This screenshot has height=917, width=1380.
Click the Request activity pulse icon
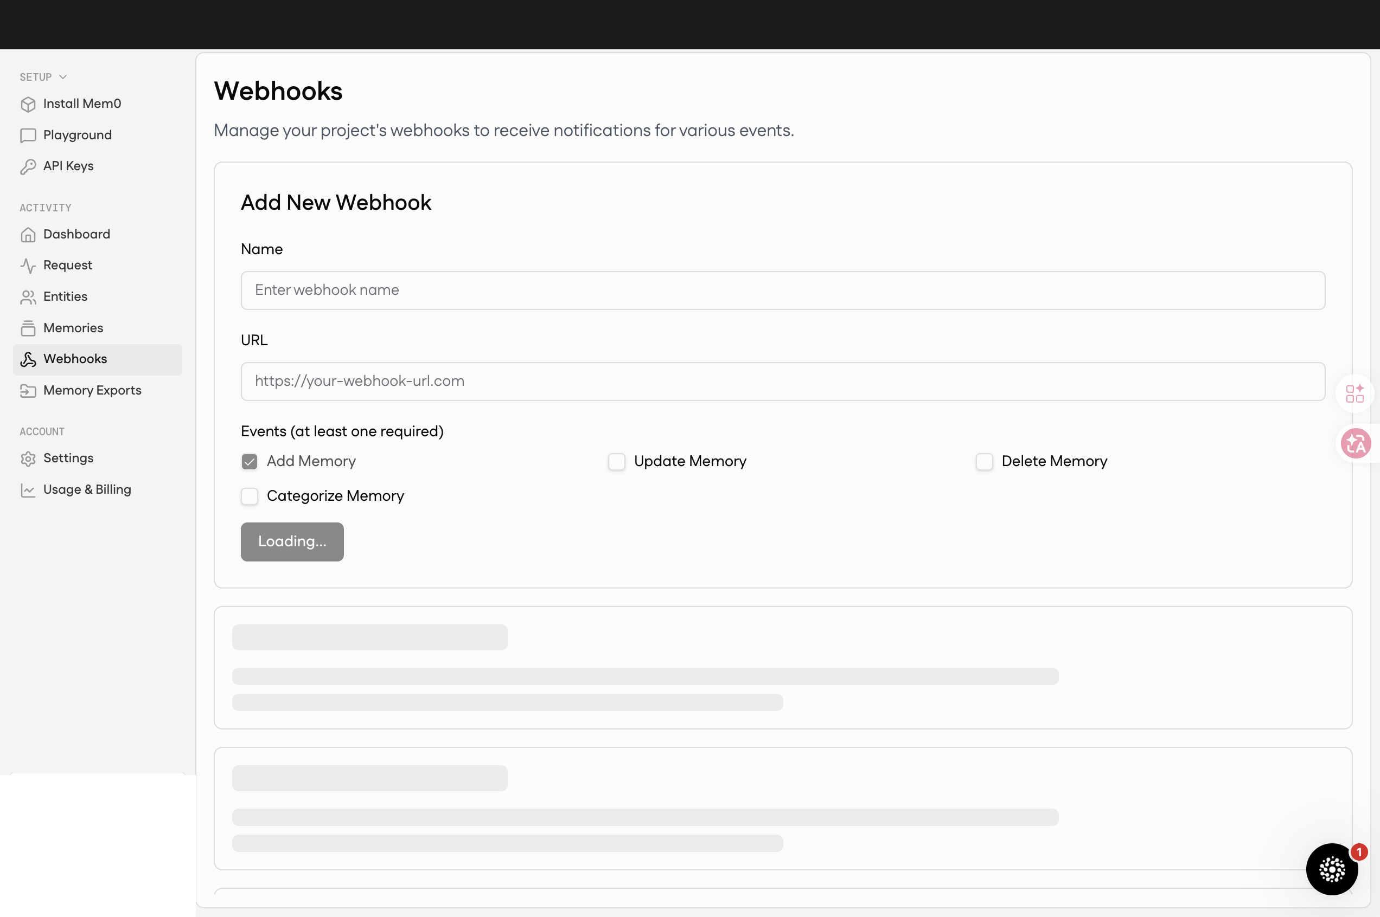click(x=28, y=266)
